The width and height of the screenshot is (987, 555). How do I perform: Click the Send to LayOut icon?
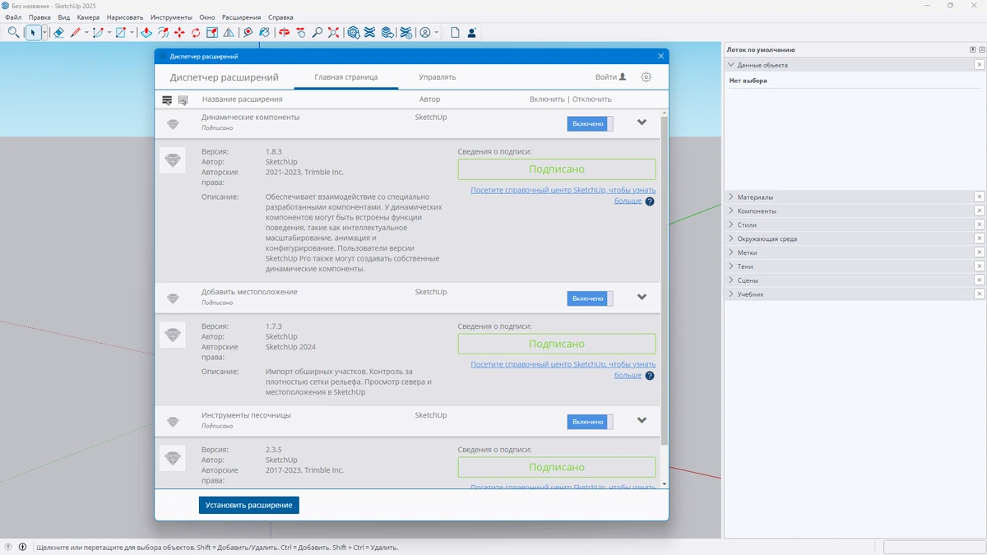click(x=387, y=33)
